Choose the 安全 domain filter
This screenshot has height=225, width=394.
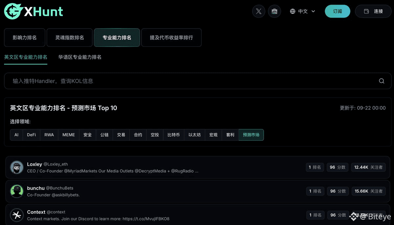tap(88, 135)
